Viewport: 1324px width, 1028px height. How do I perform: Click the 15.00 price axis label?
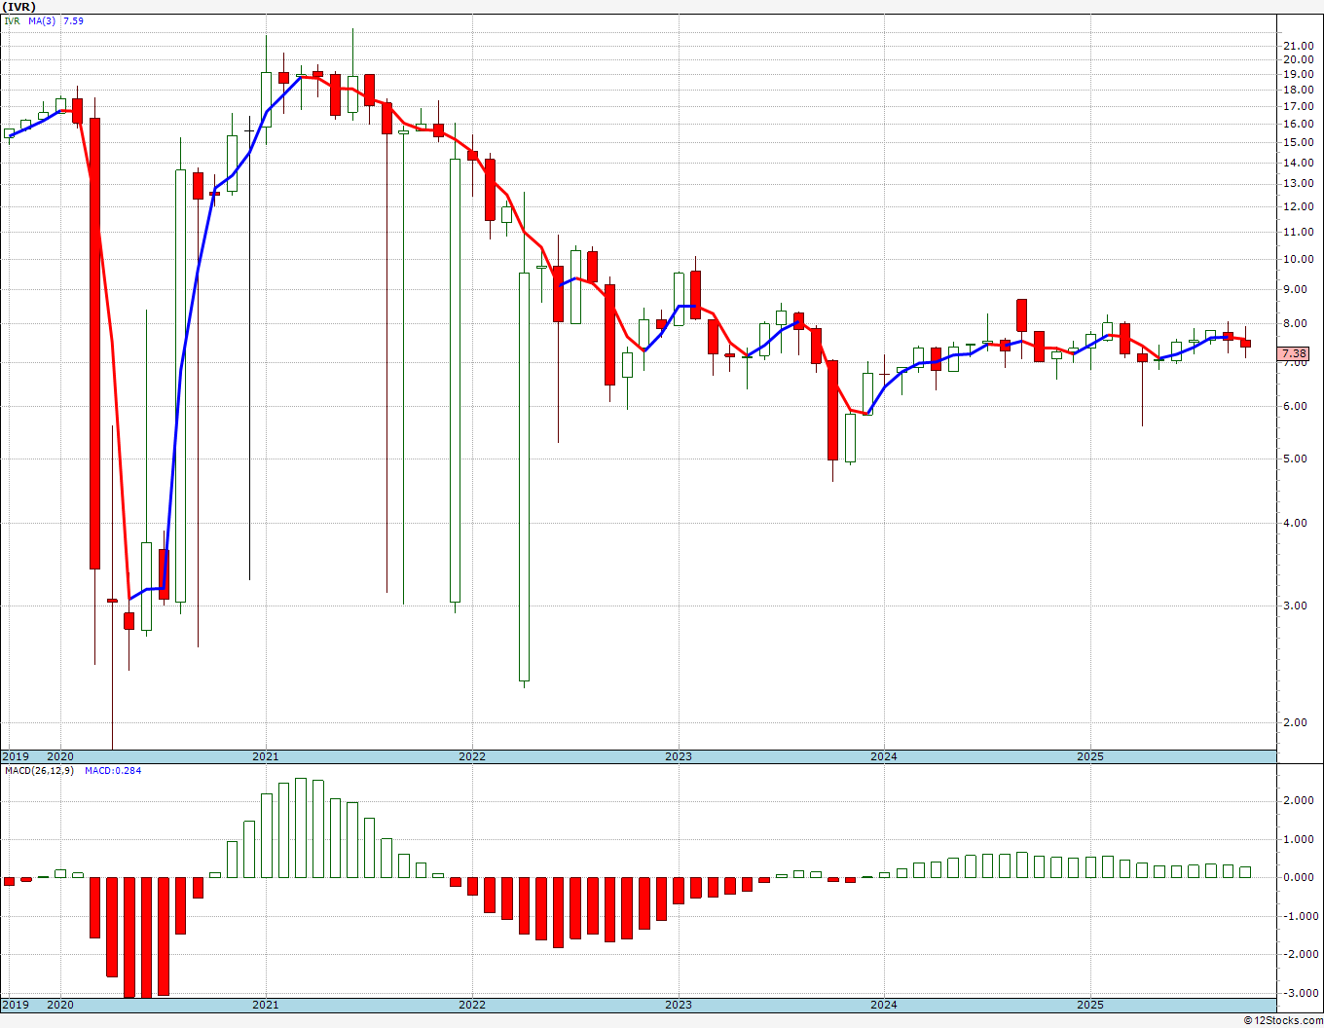pyautogui.click(x=1298, y=142)
